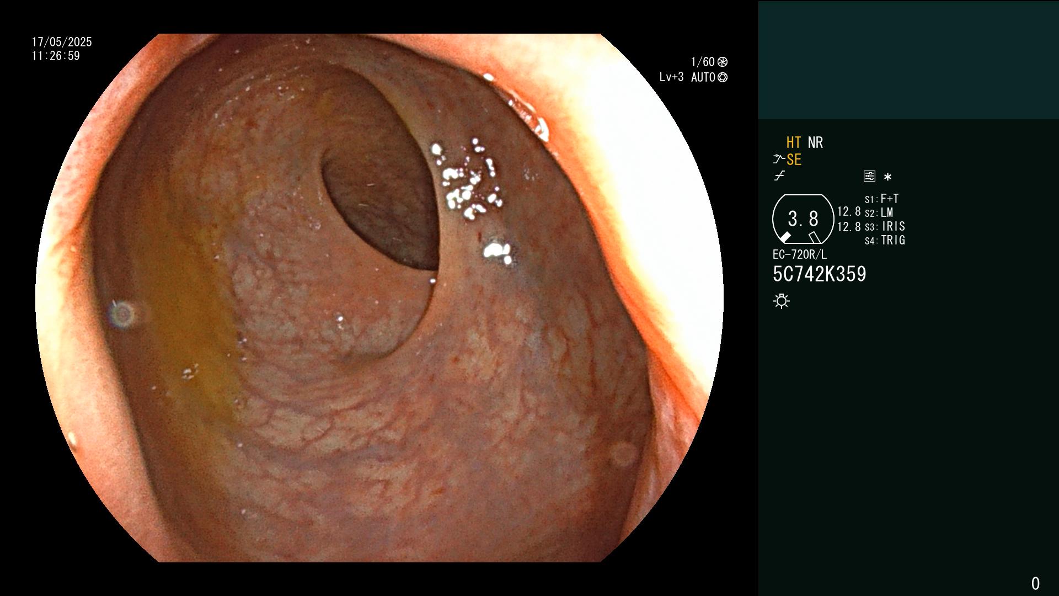The image size is (1059, 596).
Task: Click the serial number 5C742K359
Action: 820,274
